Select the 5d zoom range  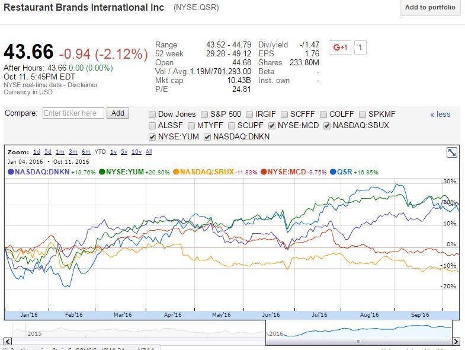point(48,152)
